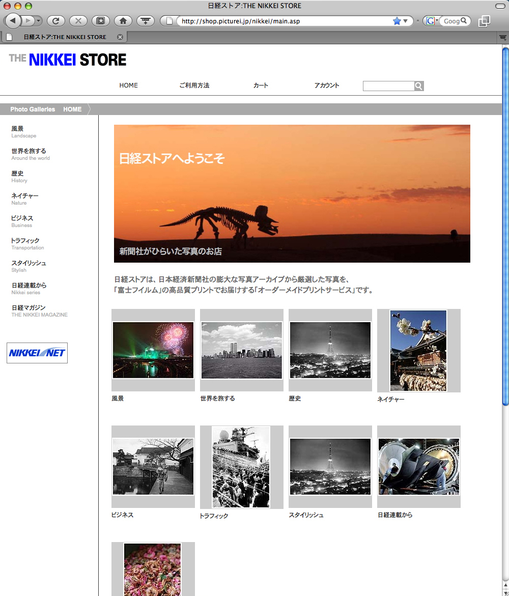Click the トラフィック caption under ship photo
This screenshot has width=509, height=596.
(x=214, y=516)
